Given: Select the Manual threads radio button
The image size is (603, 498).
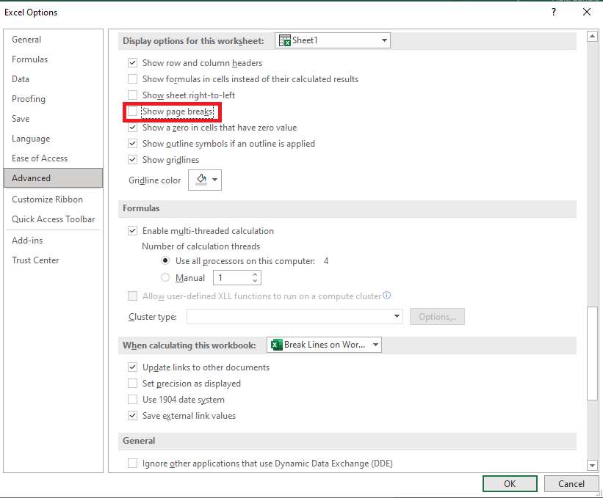Looking at the screenshot, I should [165, 277].
